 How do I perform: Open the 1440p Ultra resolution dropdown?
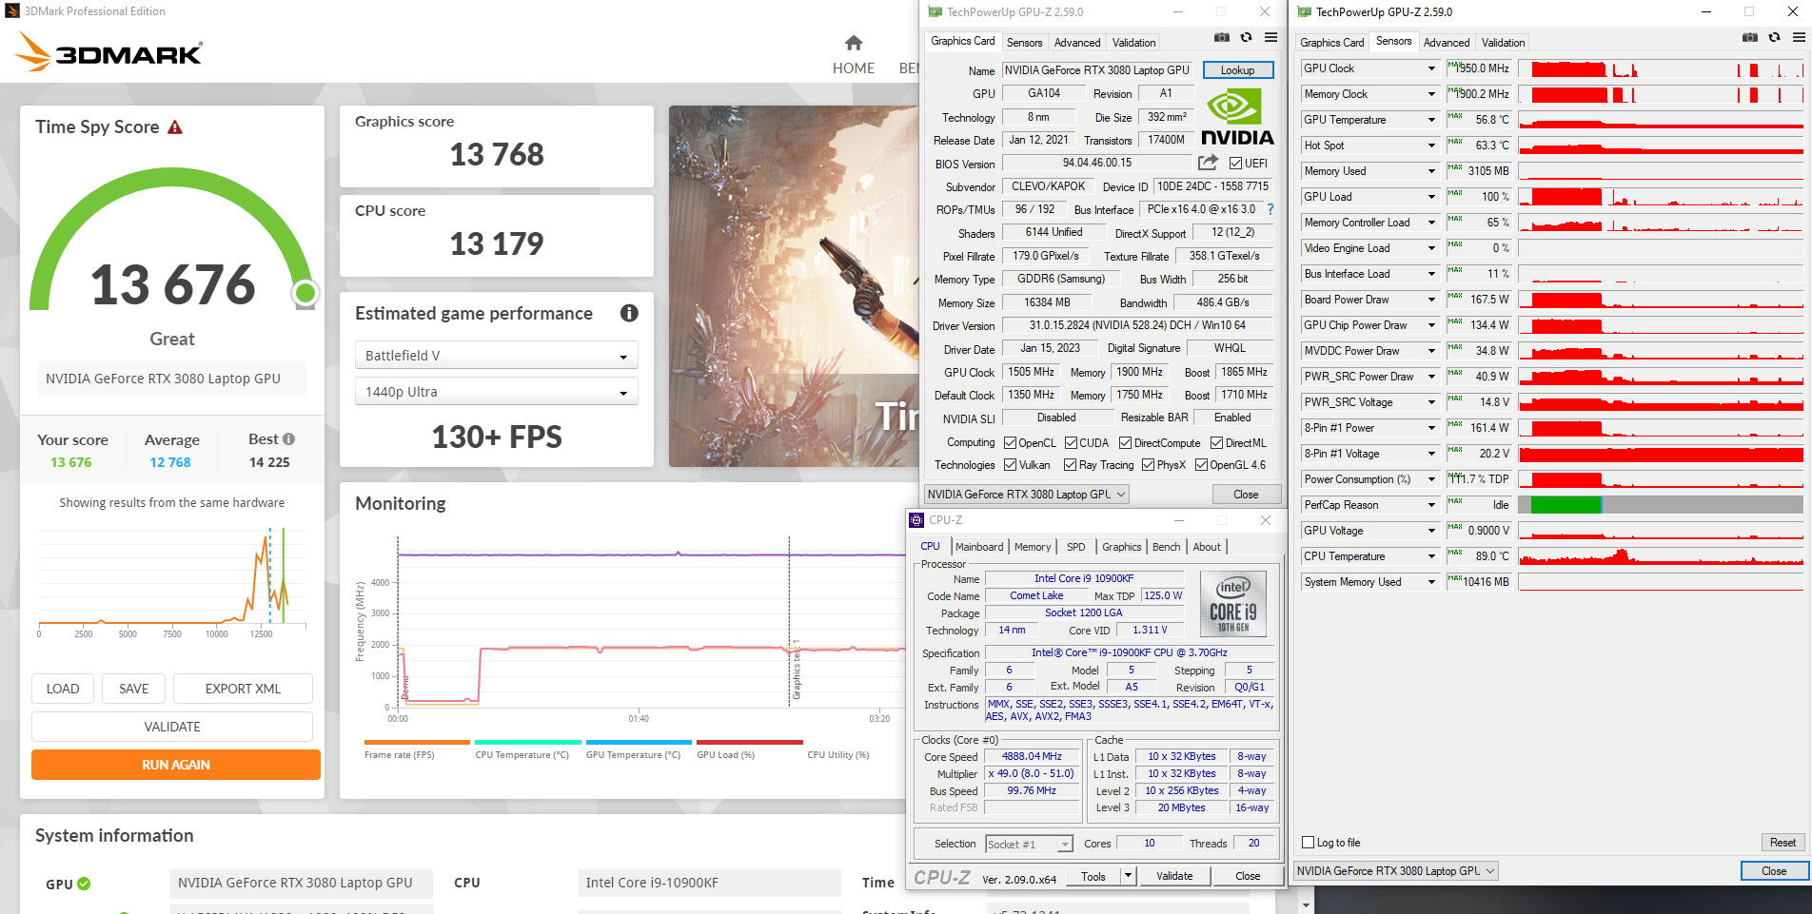click(496, 392)
